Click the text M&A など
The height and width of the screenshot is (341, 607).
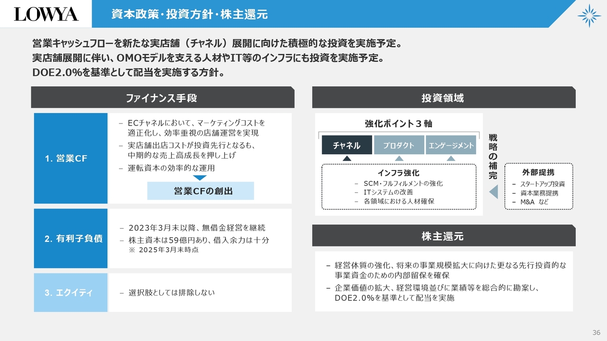(x=534, y=202)
